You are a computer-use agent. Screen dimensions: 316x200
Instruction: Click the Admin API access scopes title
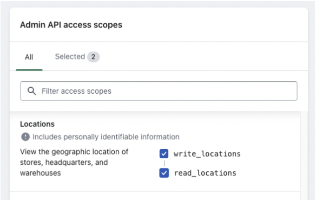(x=71, y=25)
